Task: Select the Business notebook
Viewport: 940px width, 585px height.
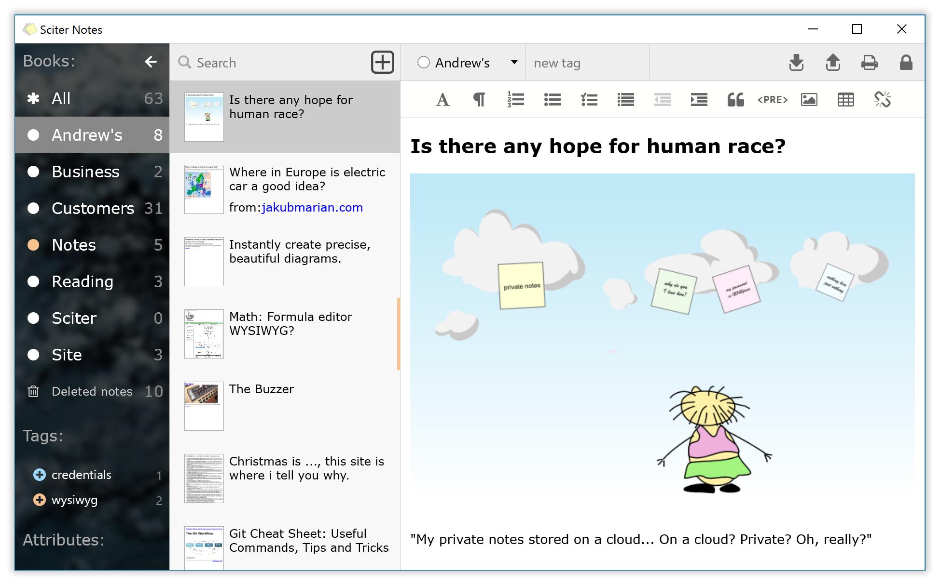Action: coord(87,172)
